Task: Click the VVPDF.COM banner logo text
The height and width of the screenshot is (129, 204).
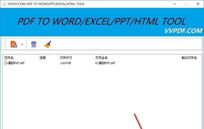Action: tap(183, 31)
